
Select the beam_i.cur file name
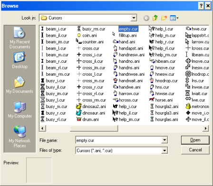pos(56,29)
